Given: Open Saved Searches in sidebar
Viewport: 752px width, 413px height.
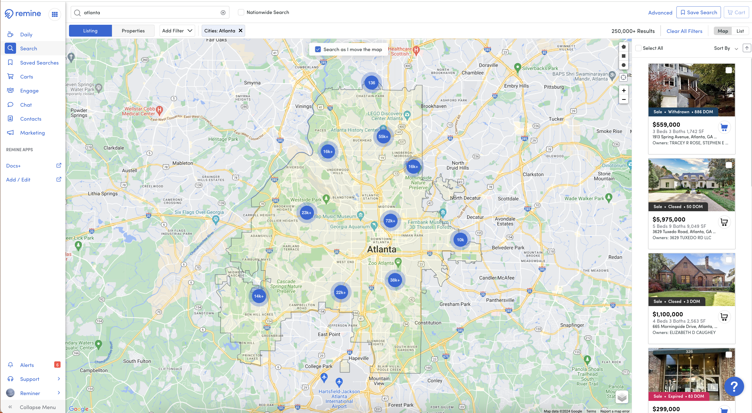Looking at the screenshot, I should click(x=33, y=62).
